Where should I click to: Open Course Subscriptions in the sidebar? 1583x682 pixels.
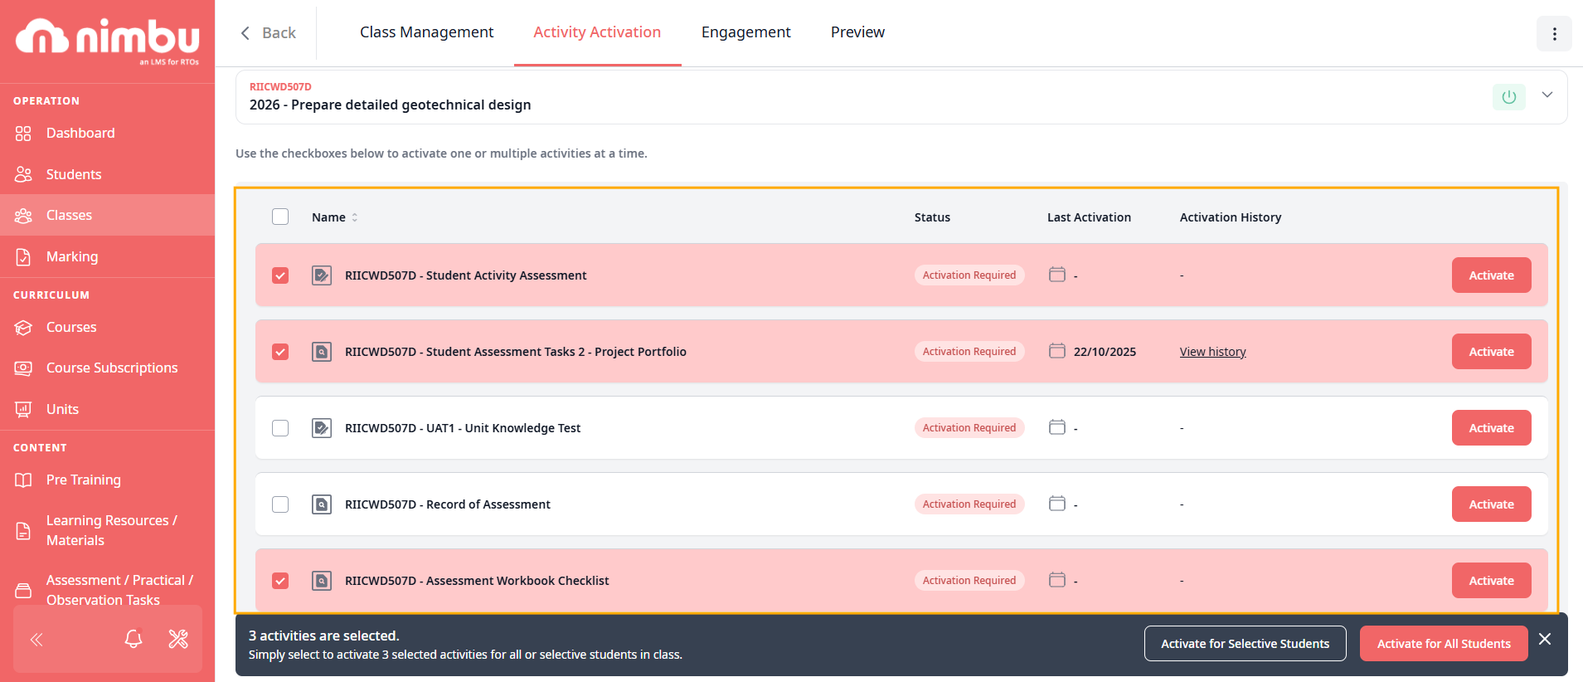coord(112,368)
